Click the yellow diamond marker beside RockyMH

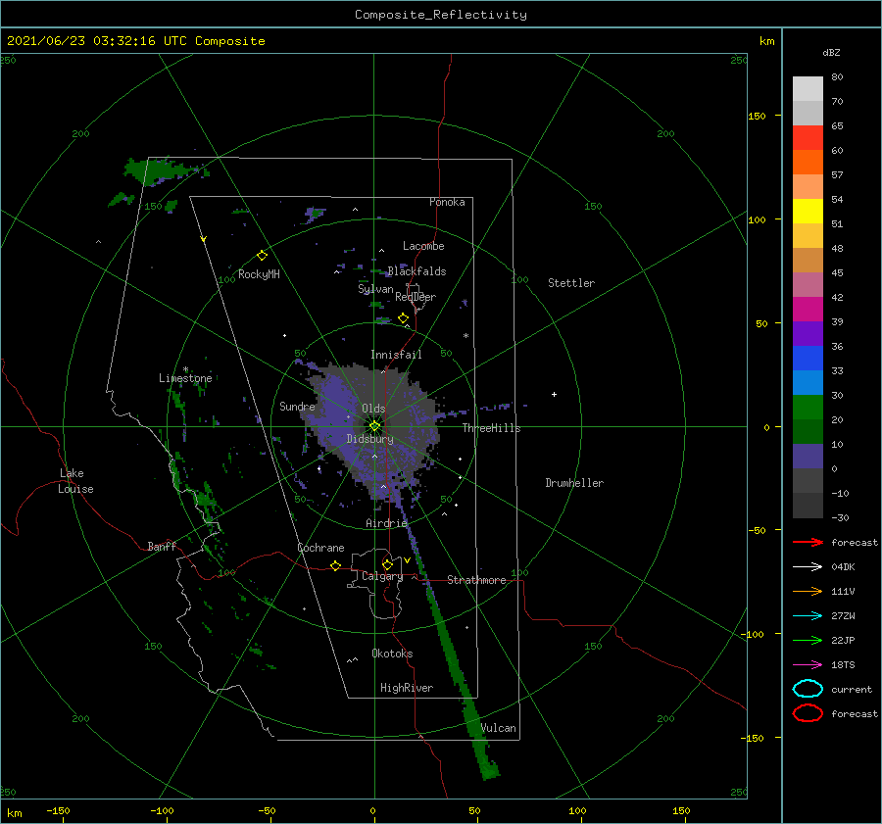click(x=262, y=256)
